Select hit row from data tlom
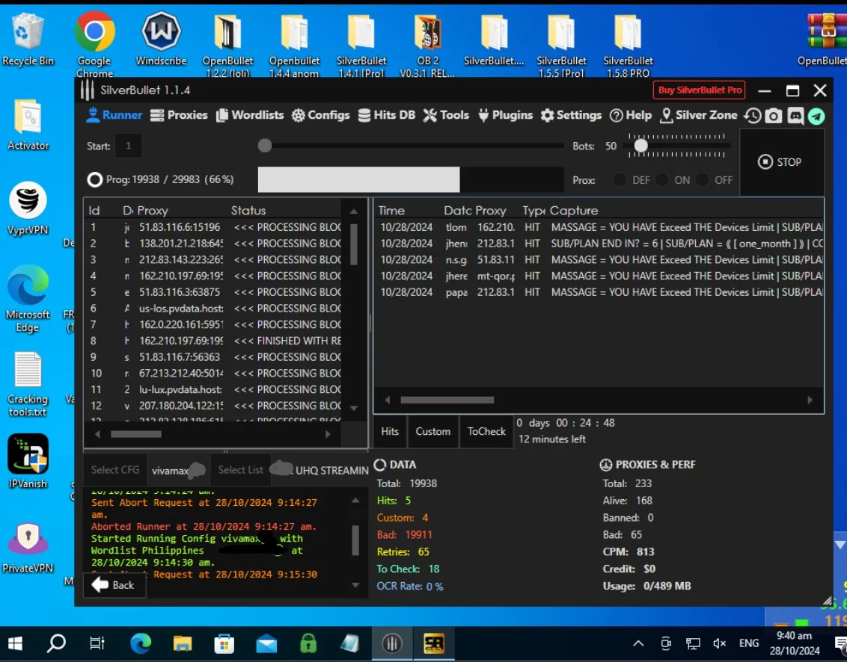The width and height of the screenshot is (847, 662). click(x=599, y=227)
